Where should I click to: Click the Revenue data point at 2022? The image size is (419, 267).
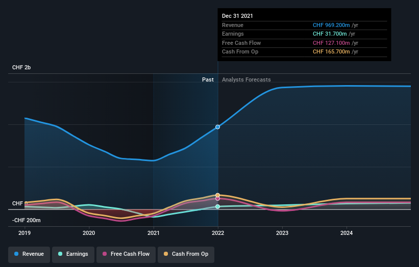click(x=218, y=127)
